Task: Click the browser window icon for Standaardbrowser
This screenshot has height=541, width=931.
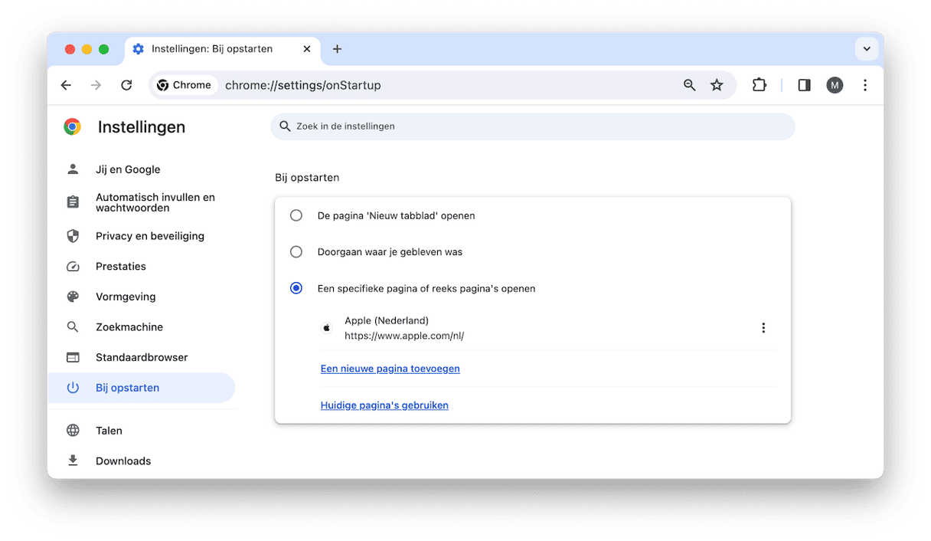Action: [x=73, y=357]
